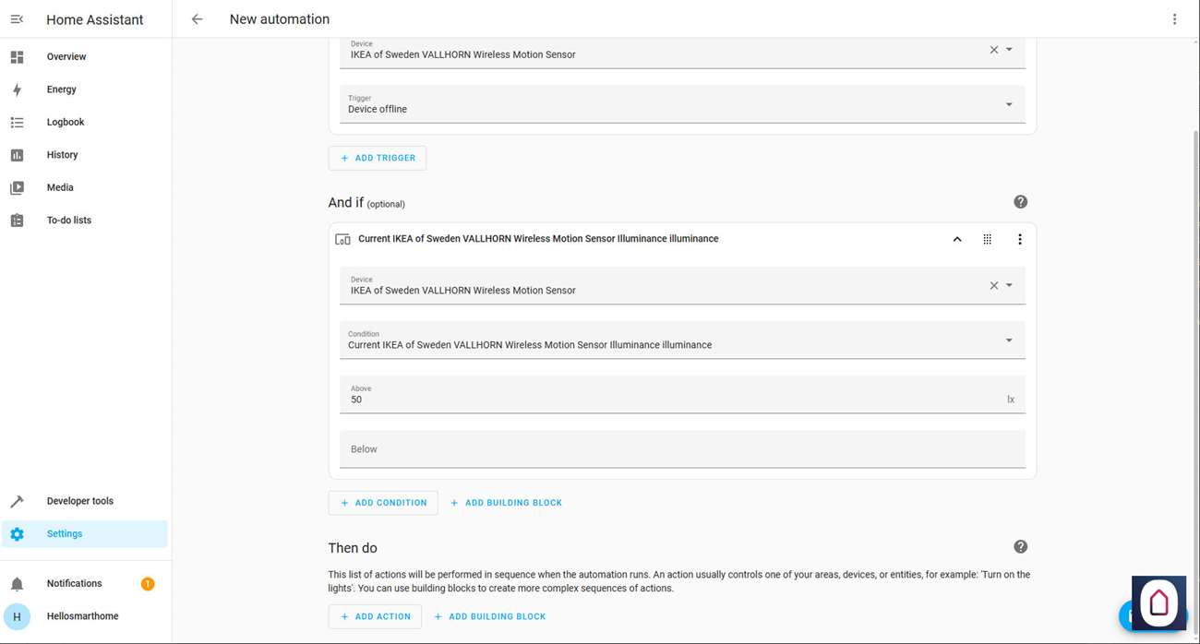The height and width of the screenshot is (644, 1200).
Task: Click the Add Trigger button
Action: pos(378,158)
